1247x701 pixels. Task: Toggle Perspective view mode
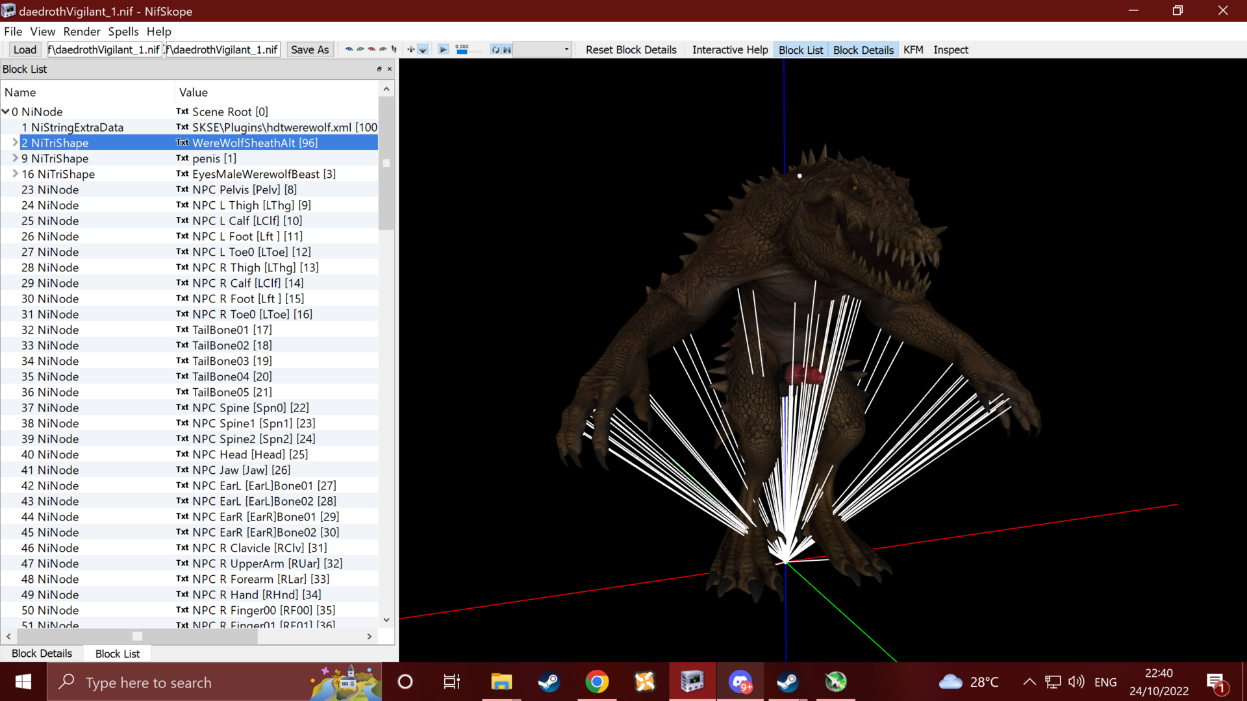point(423,49)
